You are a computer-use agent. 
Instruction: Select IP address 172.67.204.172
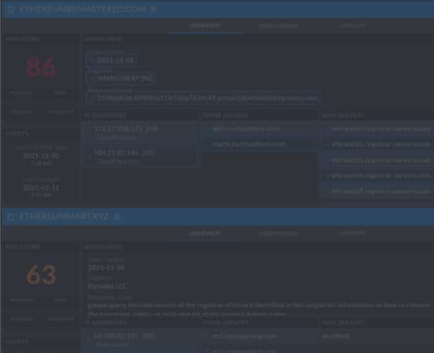pyautogui.click(x=119, y=129)
